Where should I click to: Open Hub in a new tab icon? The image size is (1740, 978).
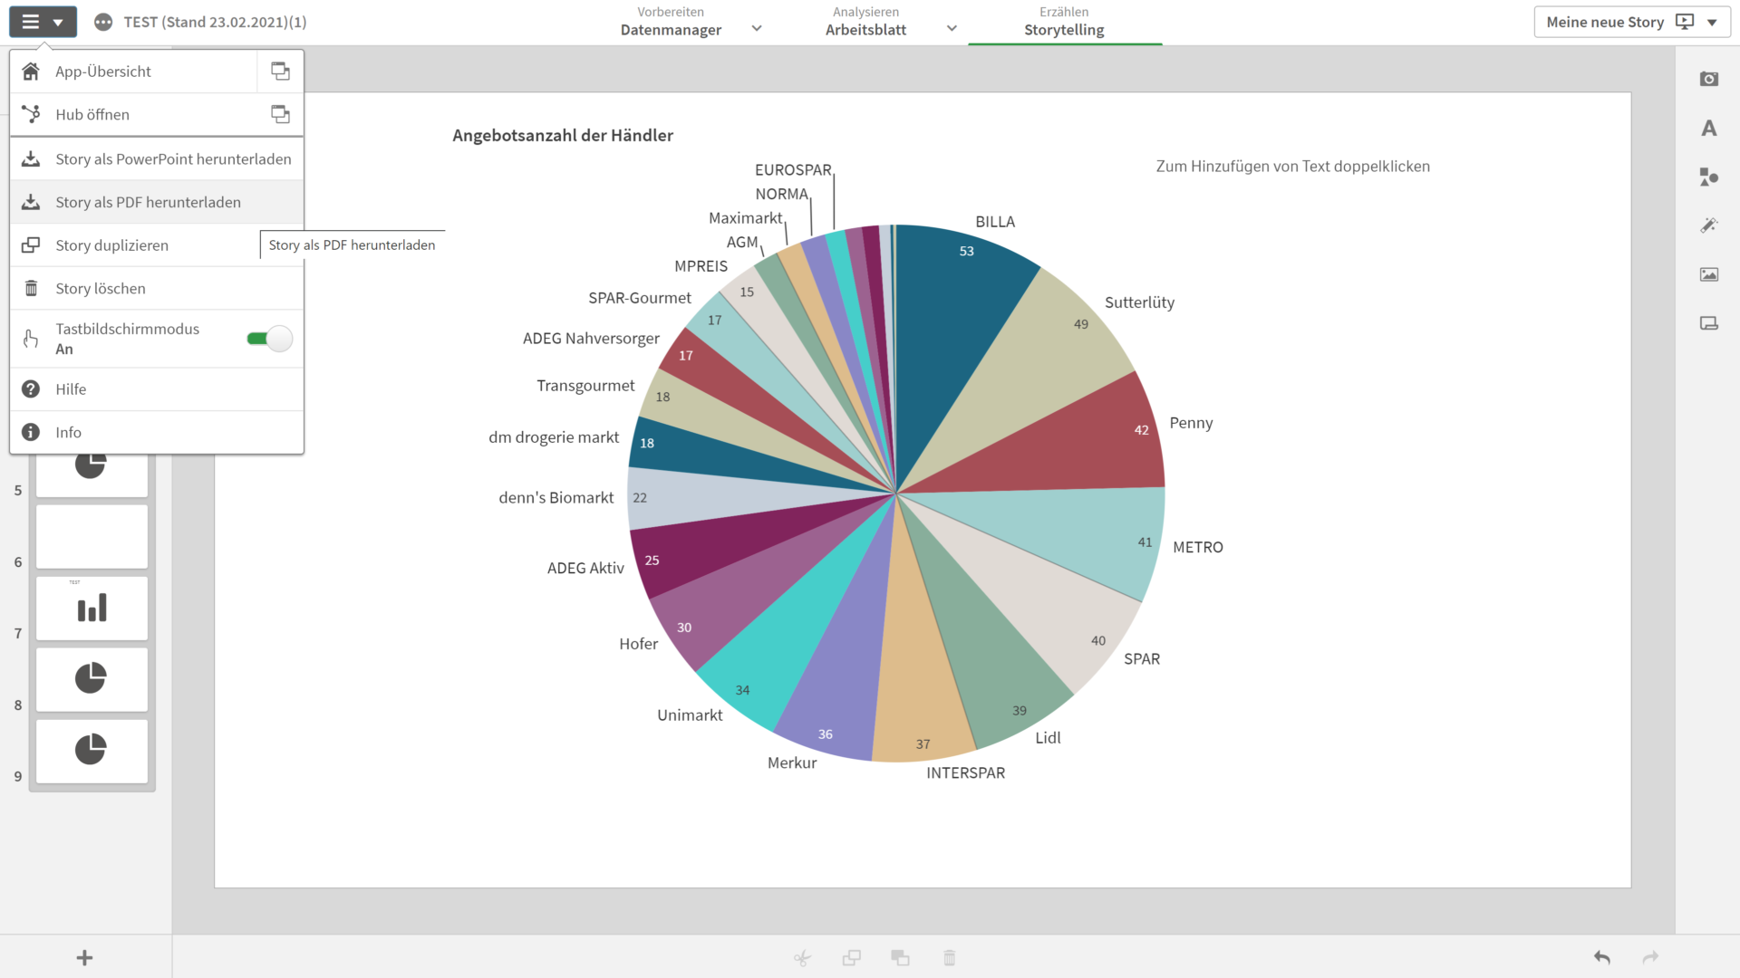[280, 114]
